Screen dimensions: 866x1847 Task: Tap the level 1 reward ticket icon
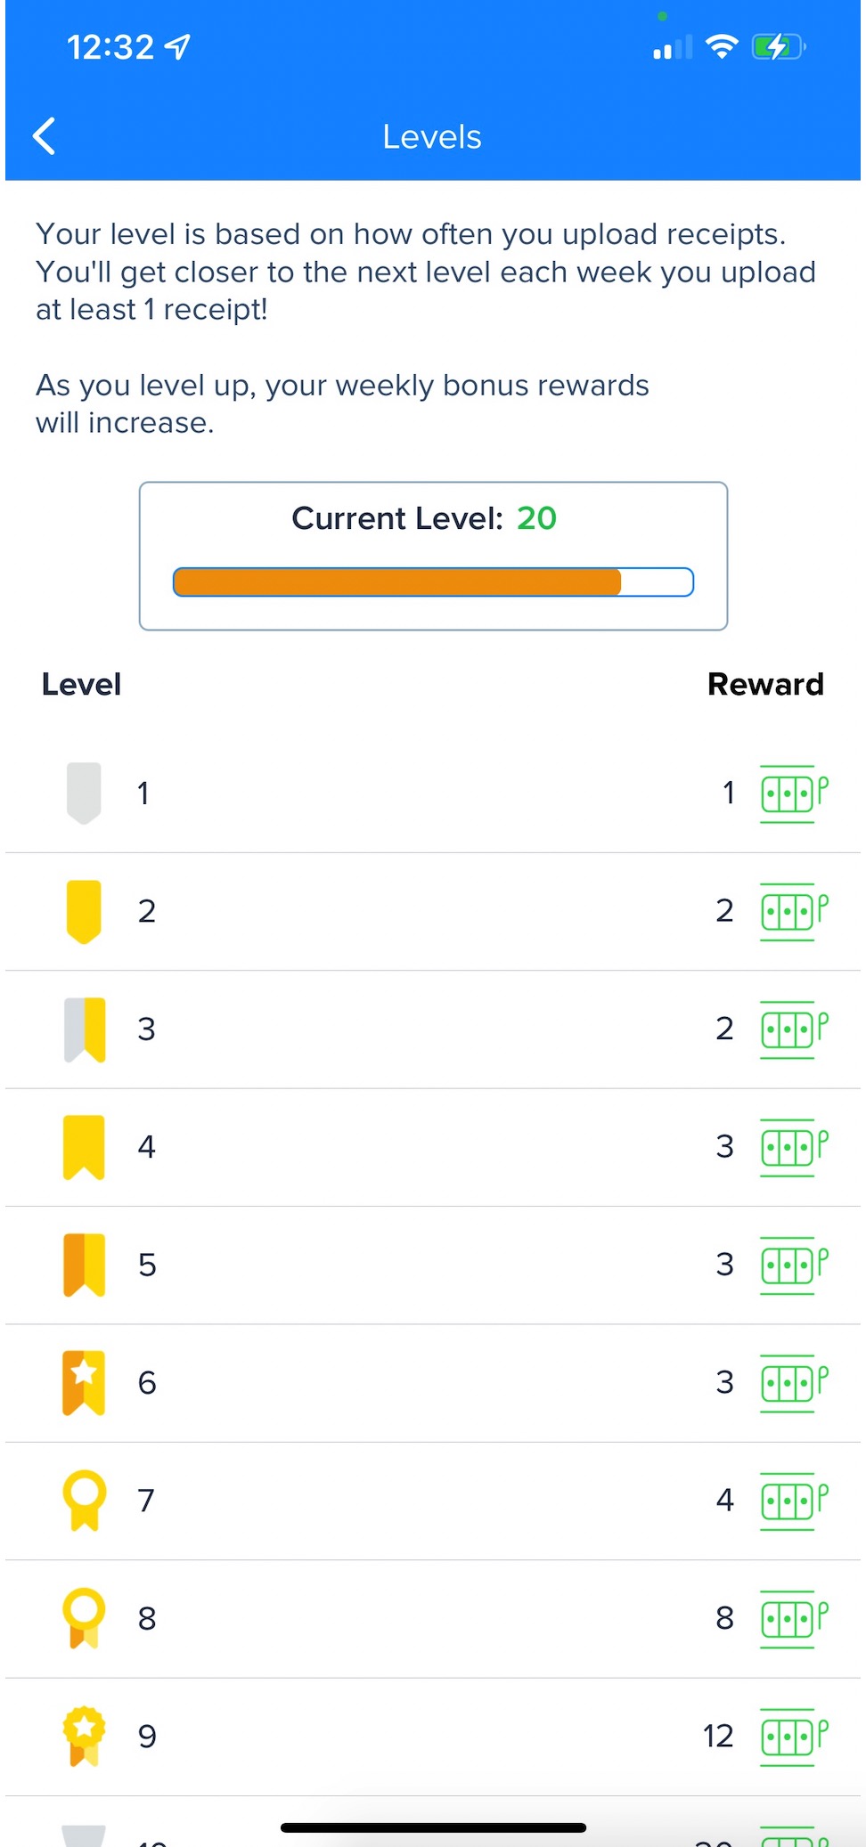pyautogui.click(x=793, y=793)
